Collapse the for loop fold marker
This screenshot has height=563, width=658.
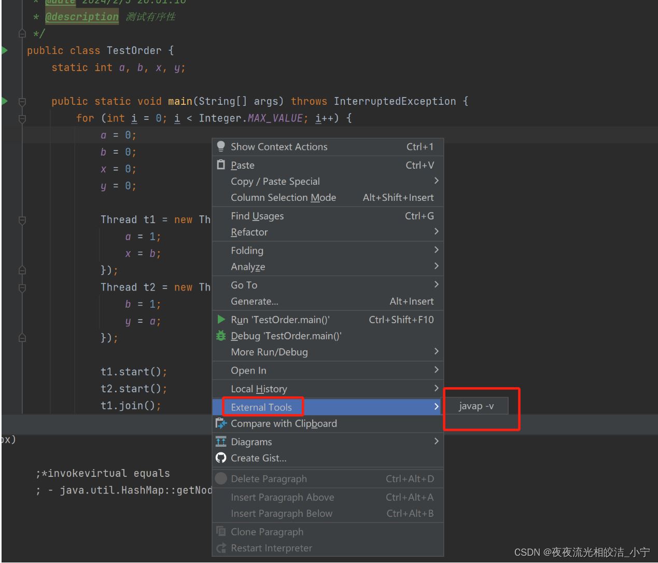(22, 119)
